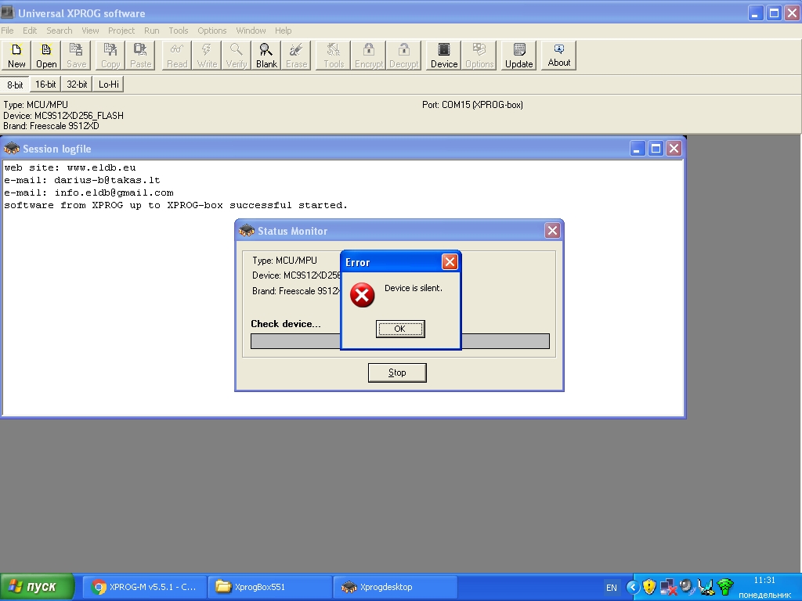Screen dimensions: 802x601
Task: Click the Save toolbar icon
Action: (76, 56)
